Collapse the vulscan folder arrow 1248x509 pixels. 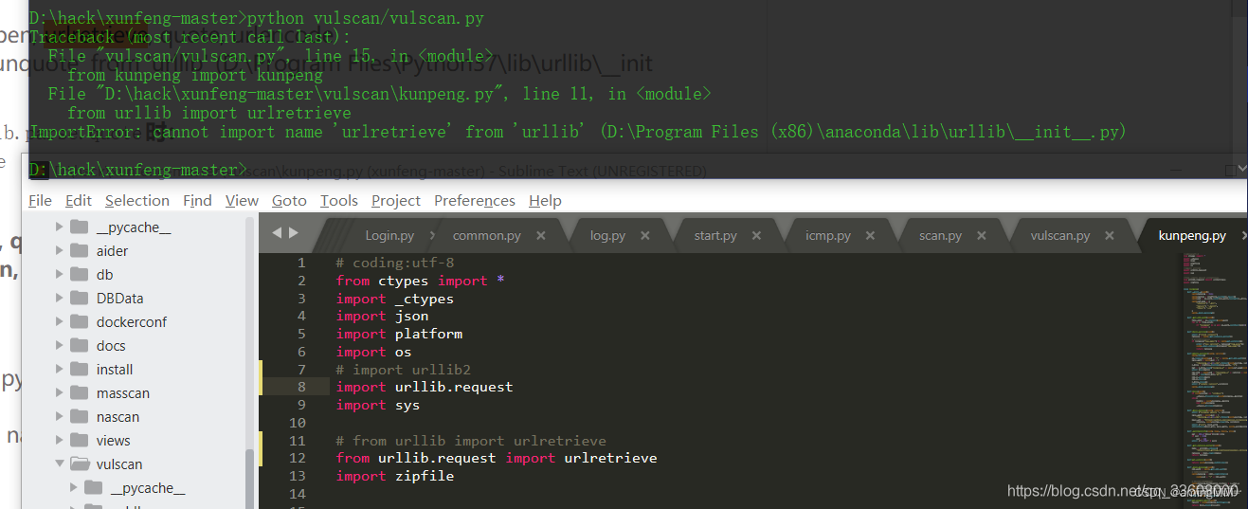pos(60,464)
